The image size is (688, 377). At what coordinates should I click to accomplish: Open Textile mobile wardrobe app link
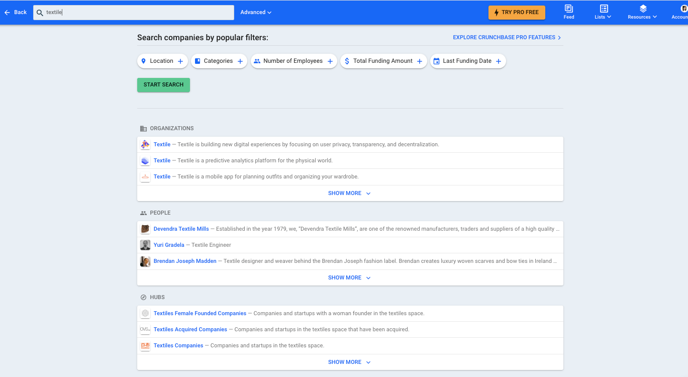162,176
